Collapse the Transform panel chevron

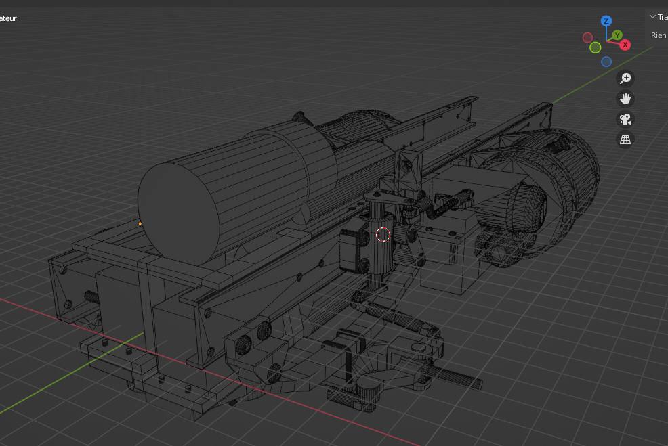coord(652,17)
